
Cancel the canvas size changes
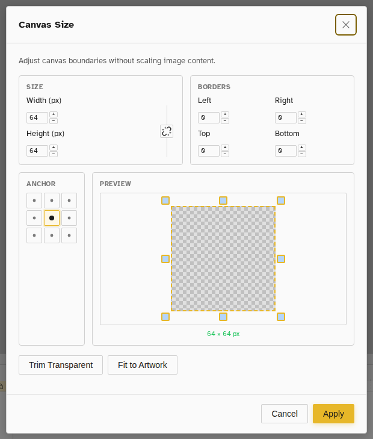(285, 414)
